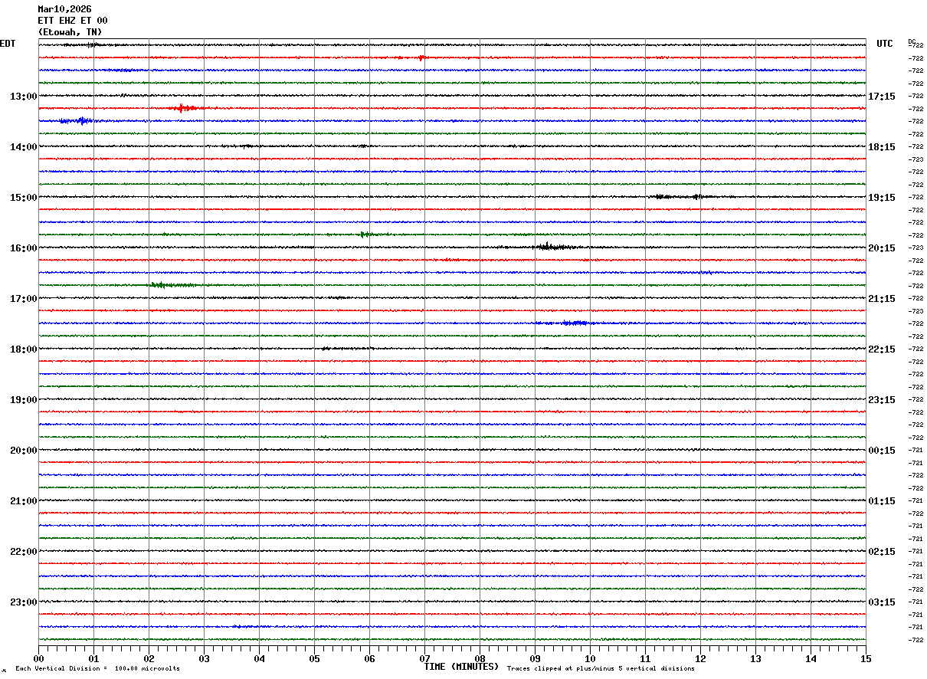Click the red seismic burst below 13:00 trace

[x=185, y=108]
